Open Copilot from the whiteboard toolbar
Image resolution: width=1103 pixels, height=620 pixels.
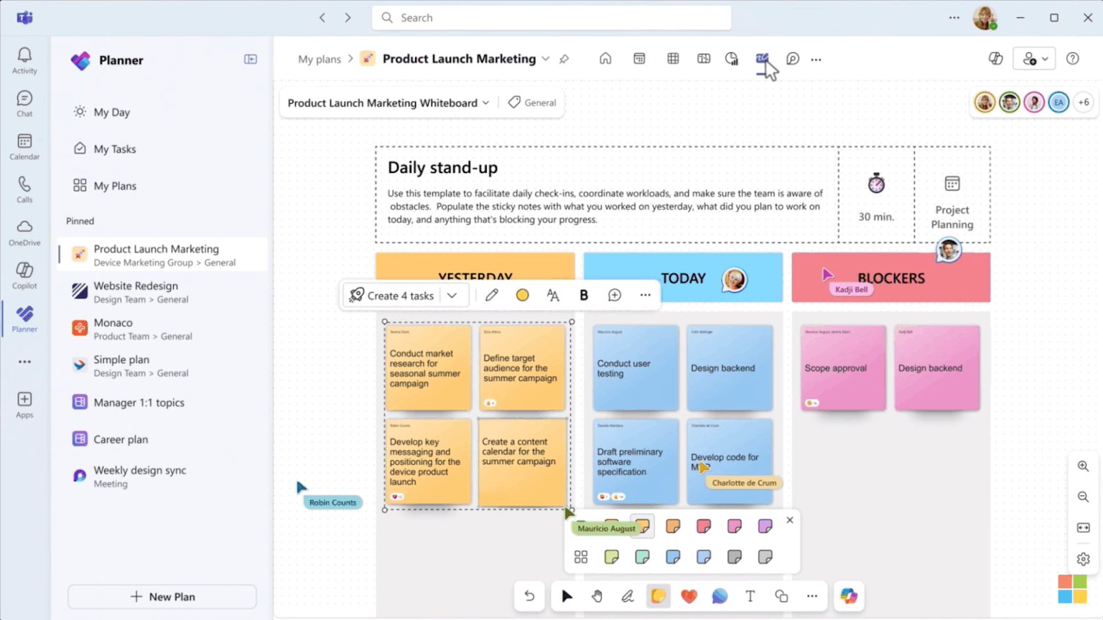pyautogui.click(x=850, y=596)
